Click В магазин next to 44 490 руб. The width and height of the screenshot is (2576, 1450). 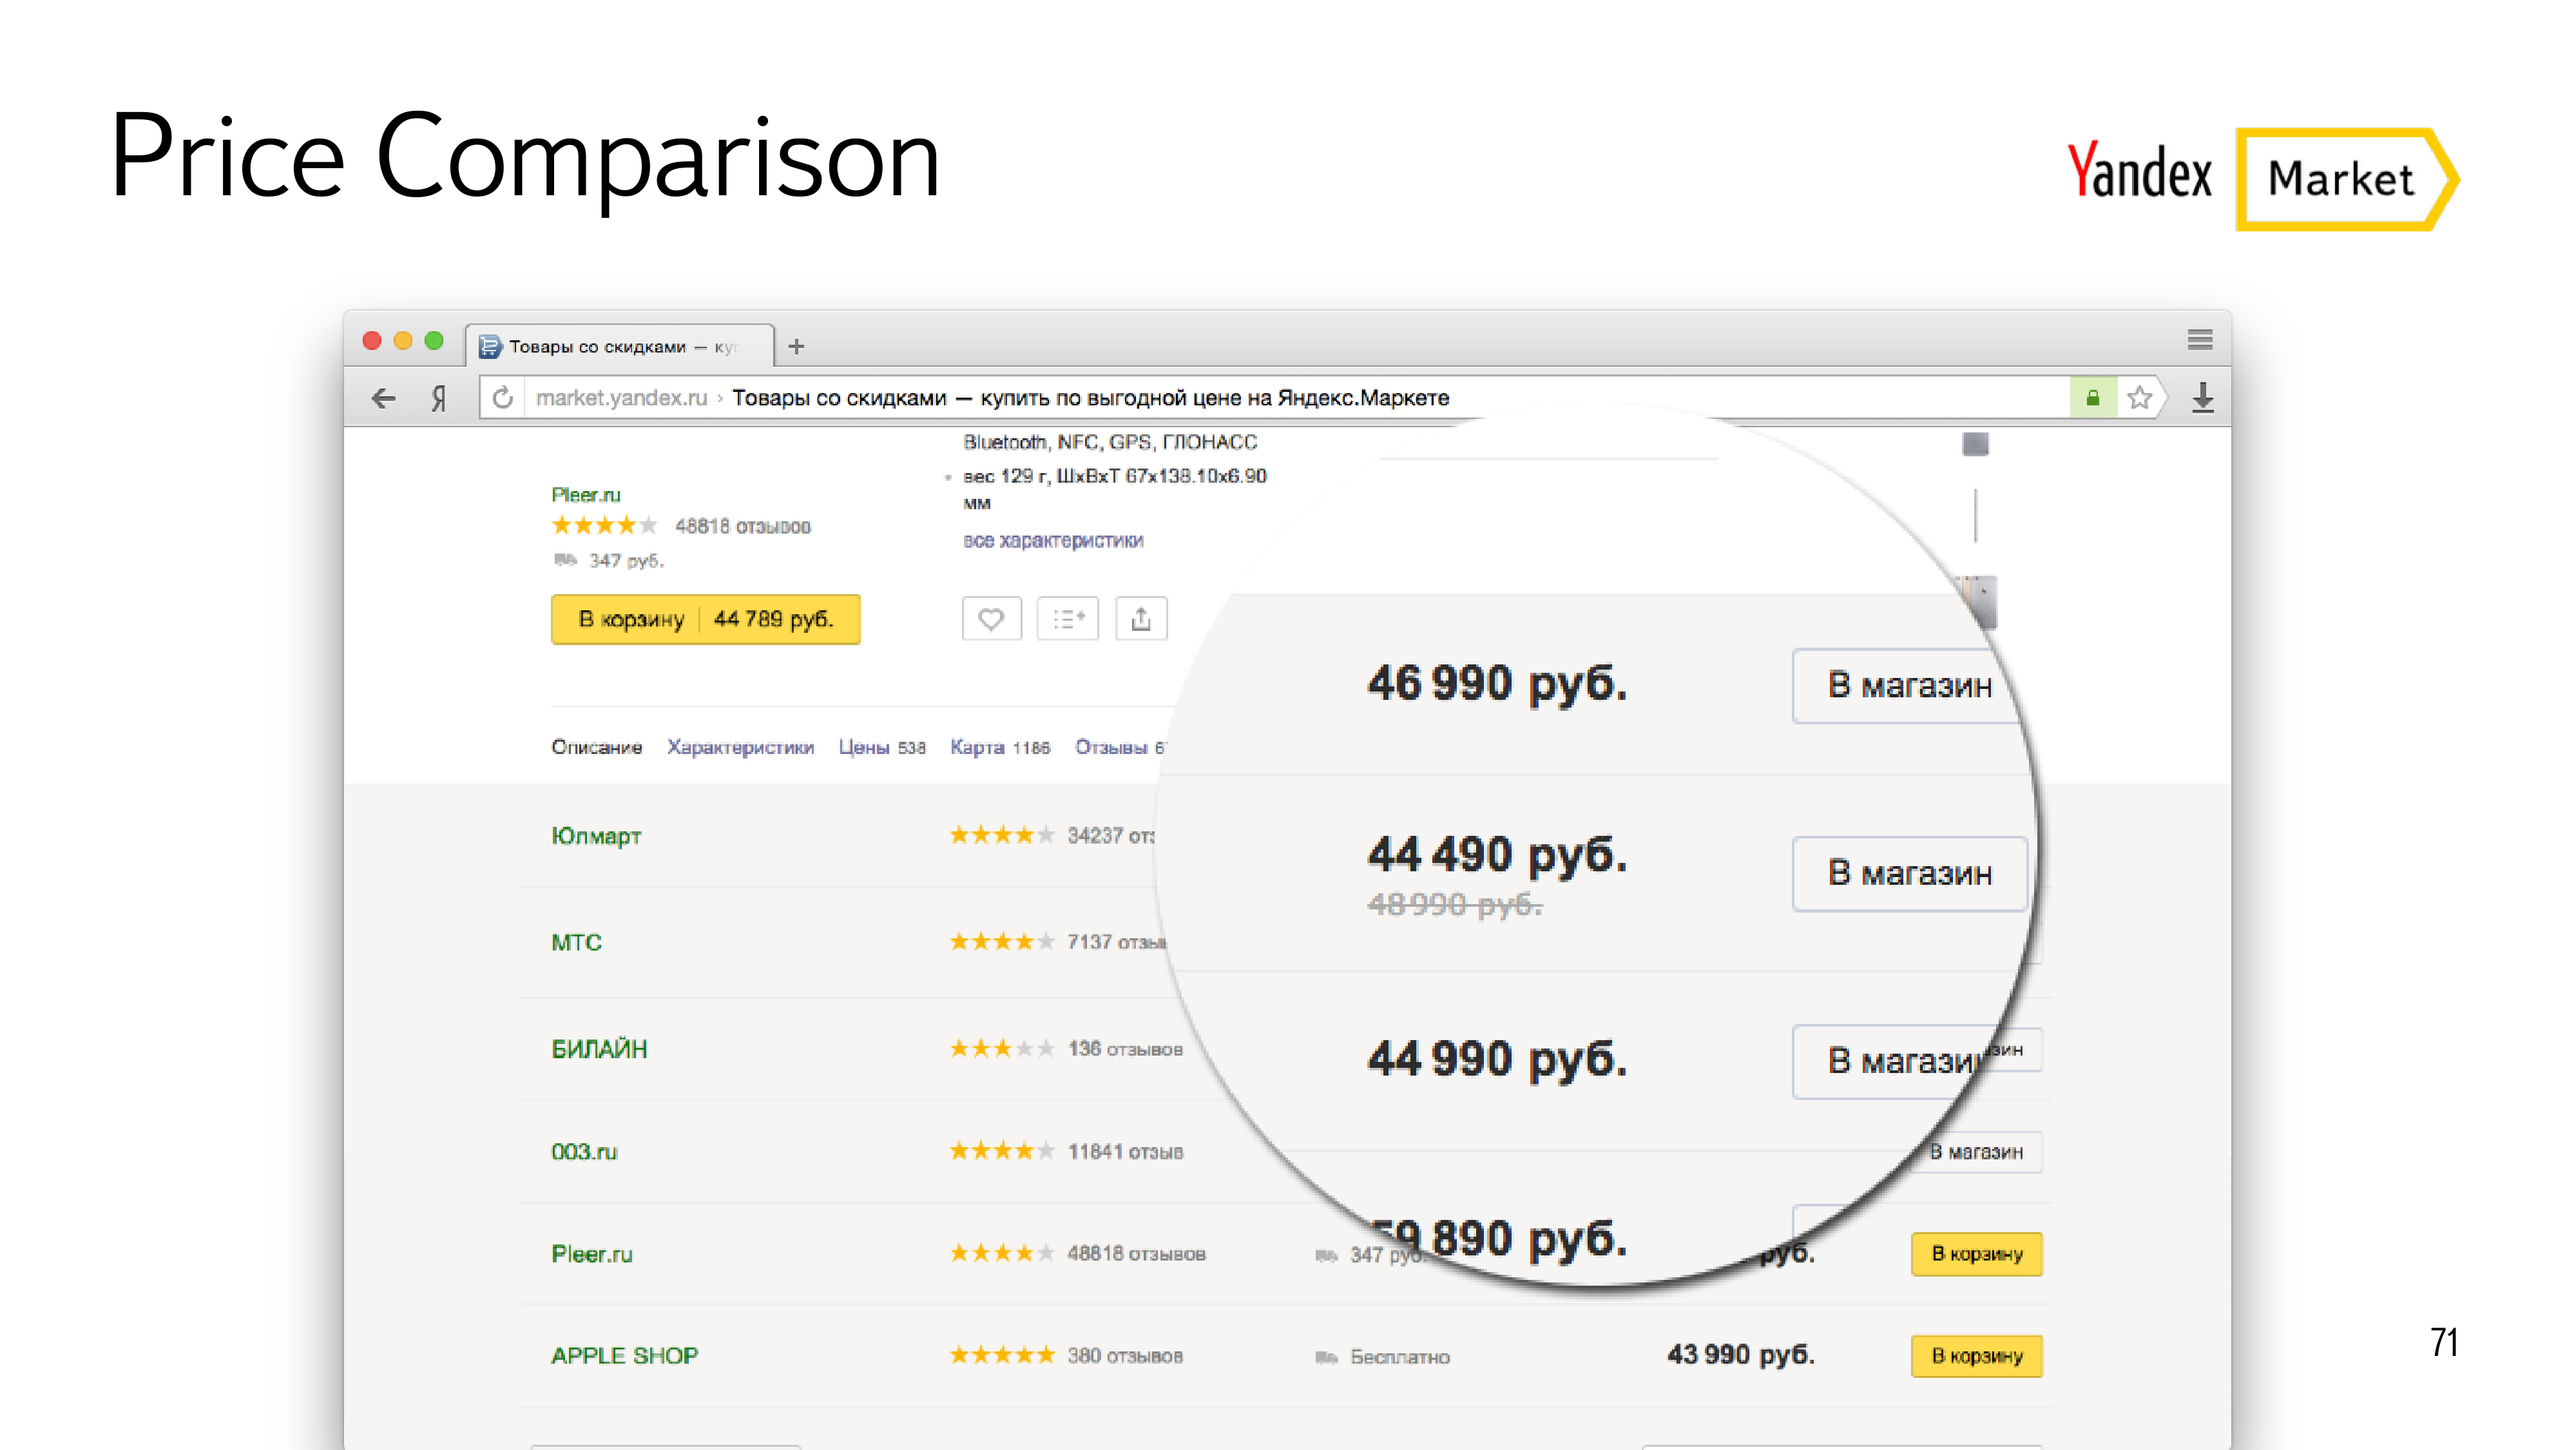[1909, 874]
